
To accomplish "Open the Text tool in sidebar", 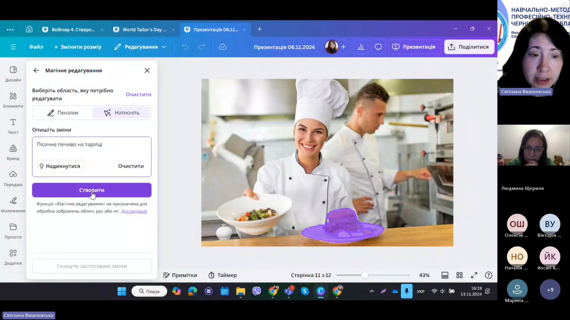I will (x=13, y=126).
